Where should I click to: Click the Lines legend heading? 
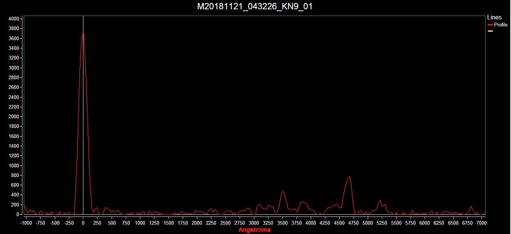[x=494, y=17]
